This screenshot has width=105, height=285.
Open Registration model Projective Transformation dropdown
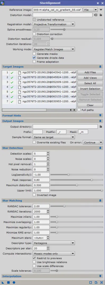54,24
